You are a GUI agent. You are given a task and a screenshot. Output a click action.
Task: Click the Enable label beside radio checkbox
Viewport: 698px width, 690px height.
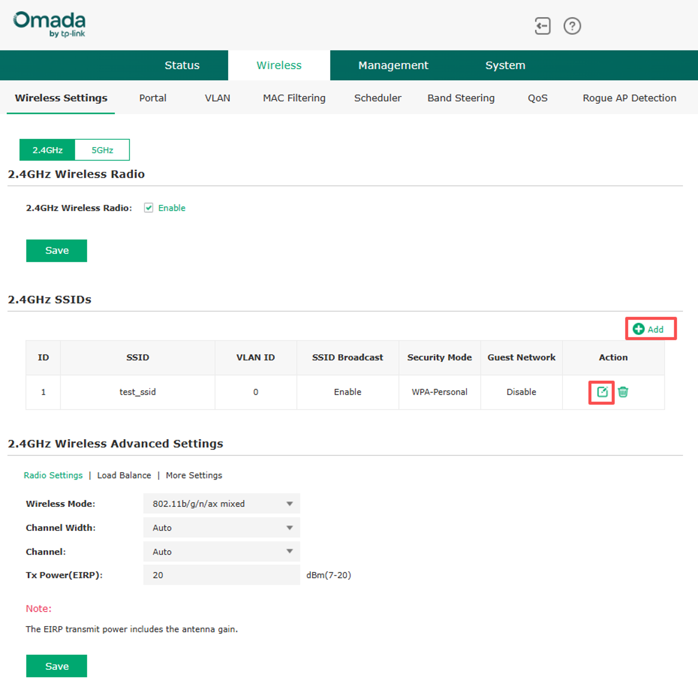171,208
